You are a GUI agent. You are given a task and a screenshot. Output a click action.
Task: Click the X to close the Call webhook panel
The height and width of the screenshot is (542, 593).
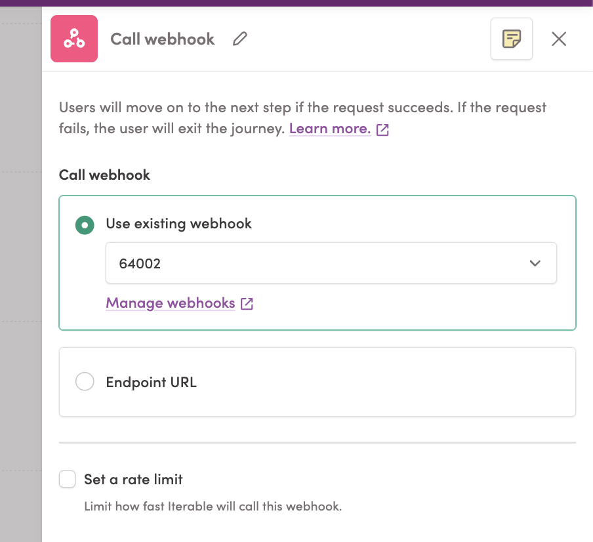(x=558, y=39)
